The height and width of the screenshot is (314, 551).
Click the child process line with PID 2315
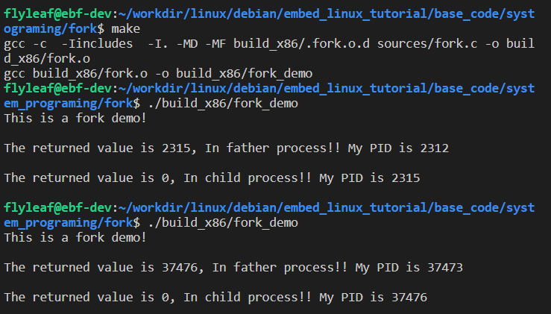212,178
